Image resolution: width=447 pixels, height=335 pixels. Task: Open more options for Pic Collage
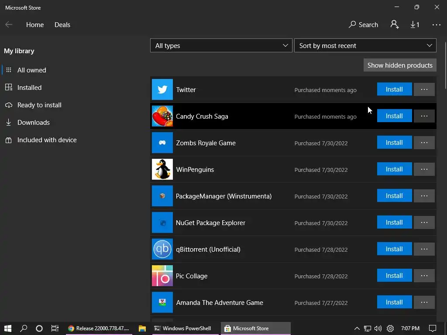click(x=424, y=276)
